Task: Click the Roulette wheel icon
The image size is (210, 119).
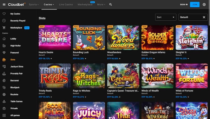Action: tap(4, 94)
